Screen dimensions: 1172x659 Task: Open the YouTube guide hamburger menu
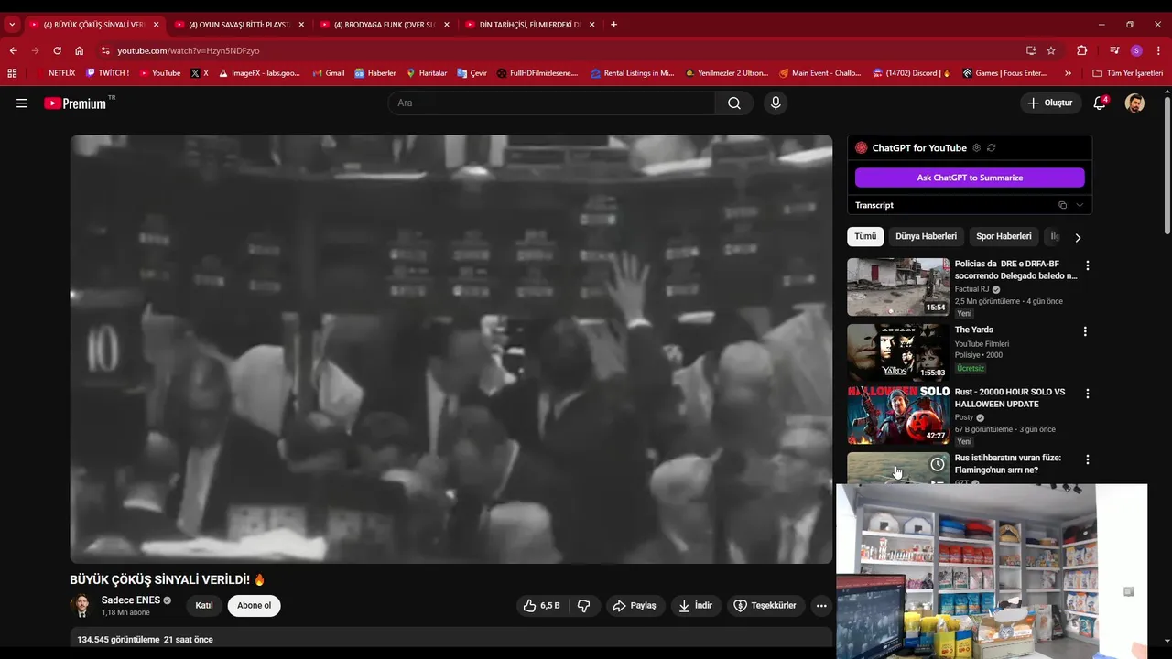tap(22, 103)
